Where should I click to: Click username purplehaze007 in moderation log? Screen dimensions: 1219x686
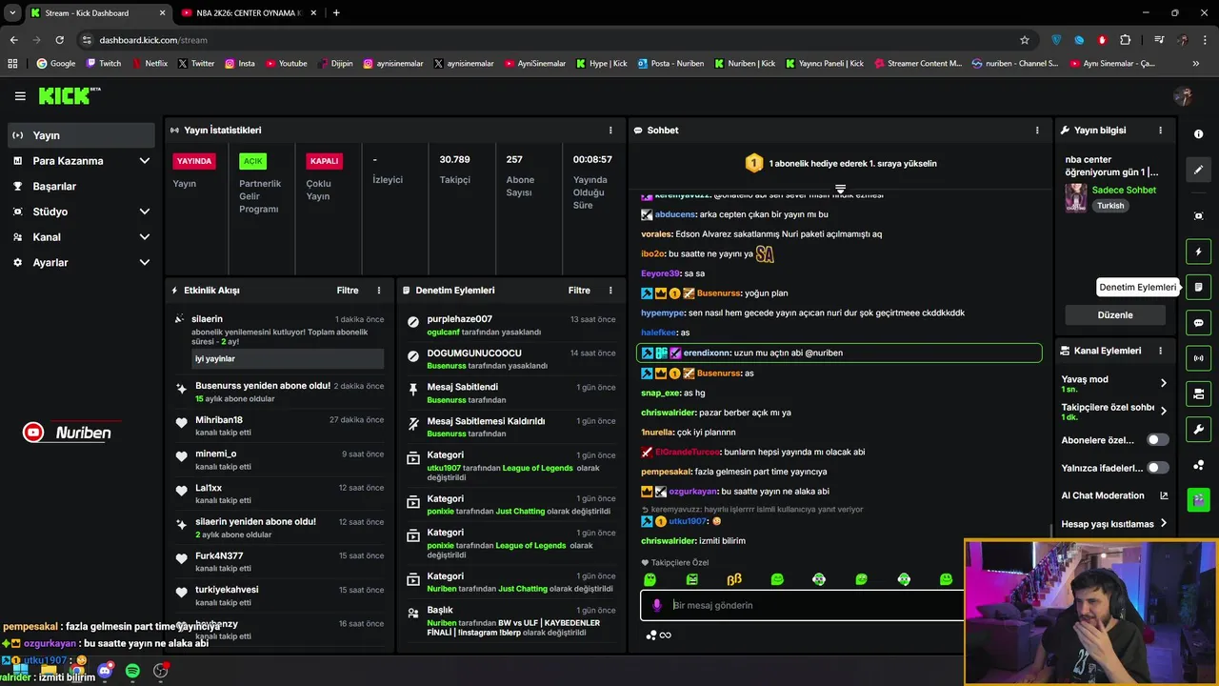[460, 319]
